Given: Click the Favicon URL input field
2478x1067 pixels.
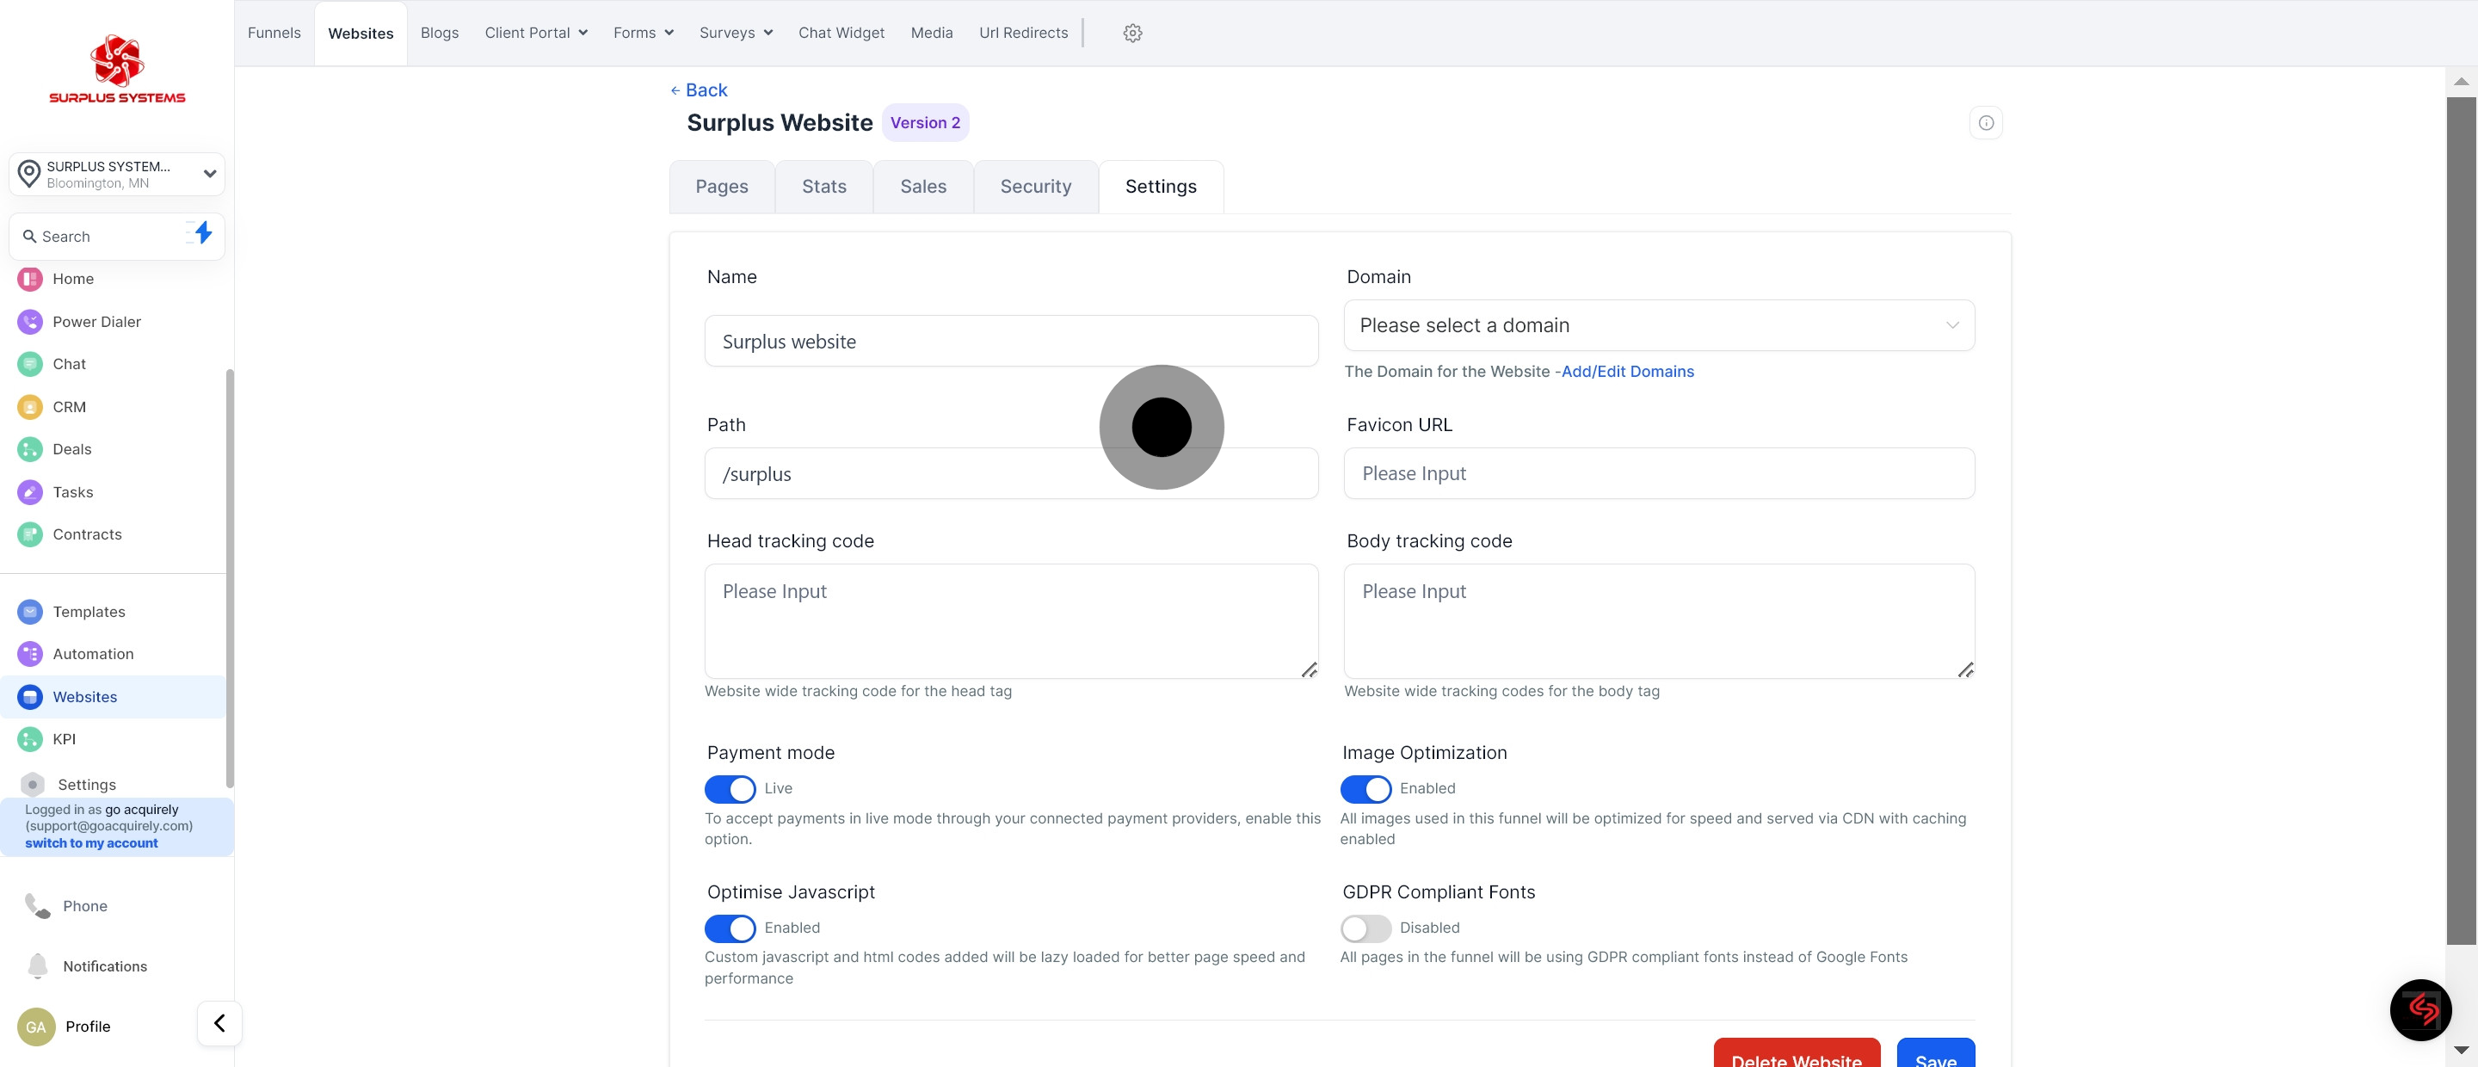Looking at the screenshot, I should (x=1658, y=473).
